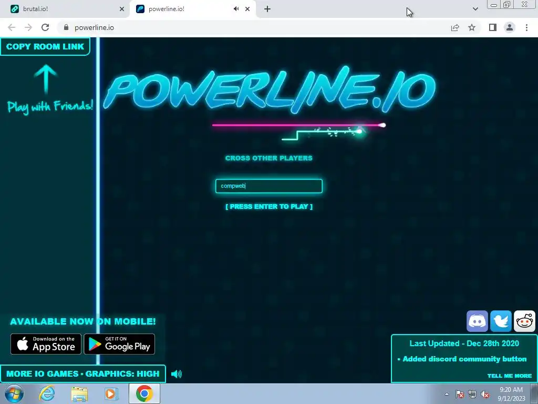Viewport: 538px width, 404px height.
Task: Open Windows Media Player from taskbar
Action: pos(111,393)
